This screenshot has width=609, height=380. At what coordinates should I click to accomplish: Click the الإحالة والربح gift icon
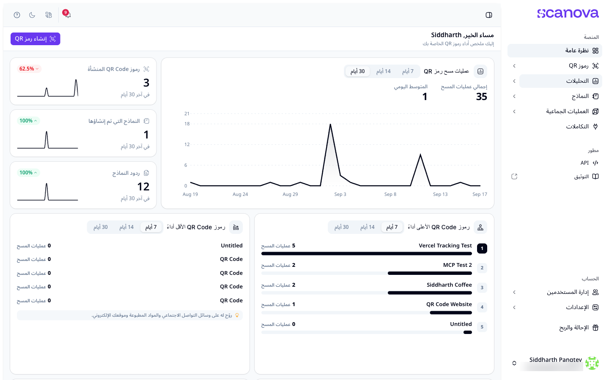[595, 328]
